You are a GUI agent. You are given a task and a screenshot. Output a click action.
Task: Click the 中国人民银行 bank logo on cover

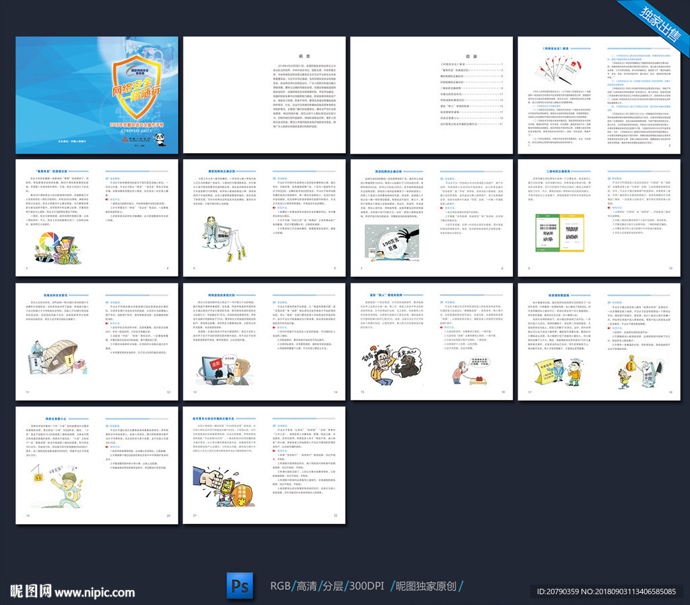point(136,139)
